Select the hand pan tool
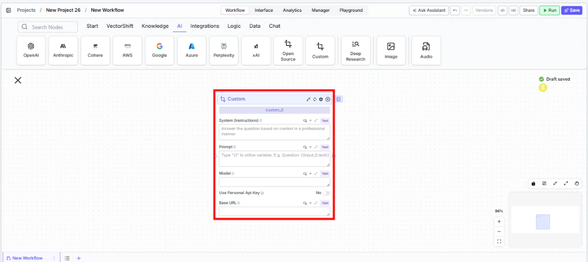This screenshot has height=262, width=588. (577, 183)
